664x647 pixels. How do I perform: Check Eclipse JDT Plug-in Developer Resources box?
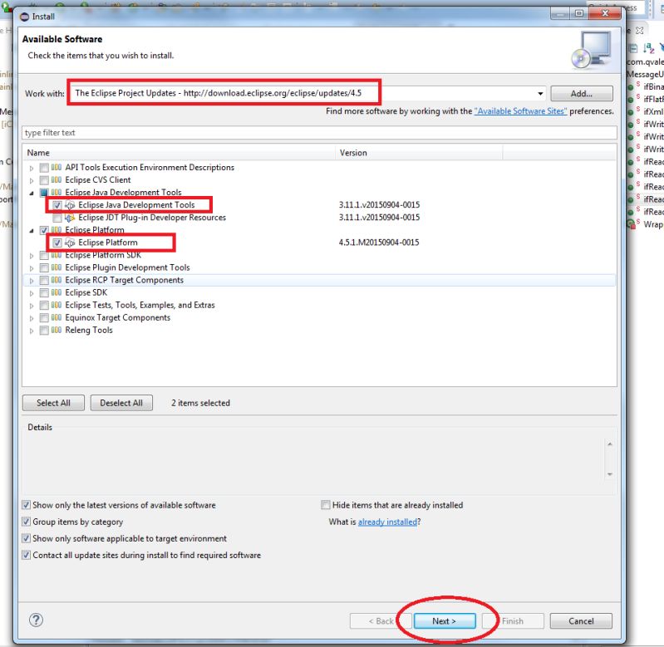click(x=57, y=218)
